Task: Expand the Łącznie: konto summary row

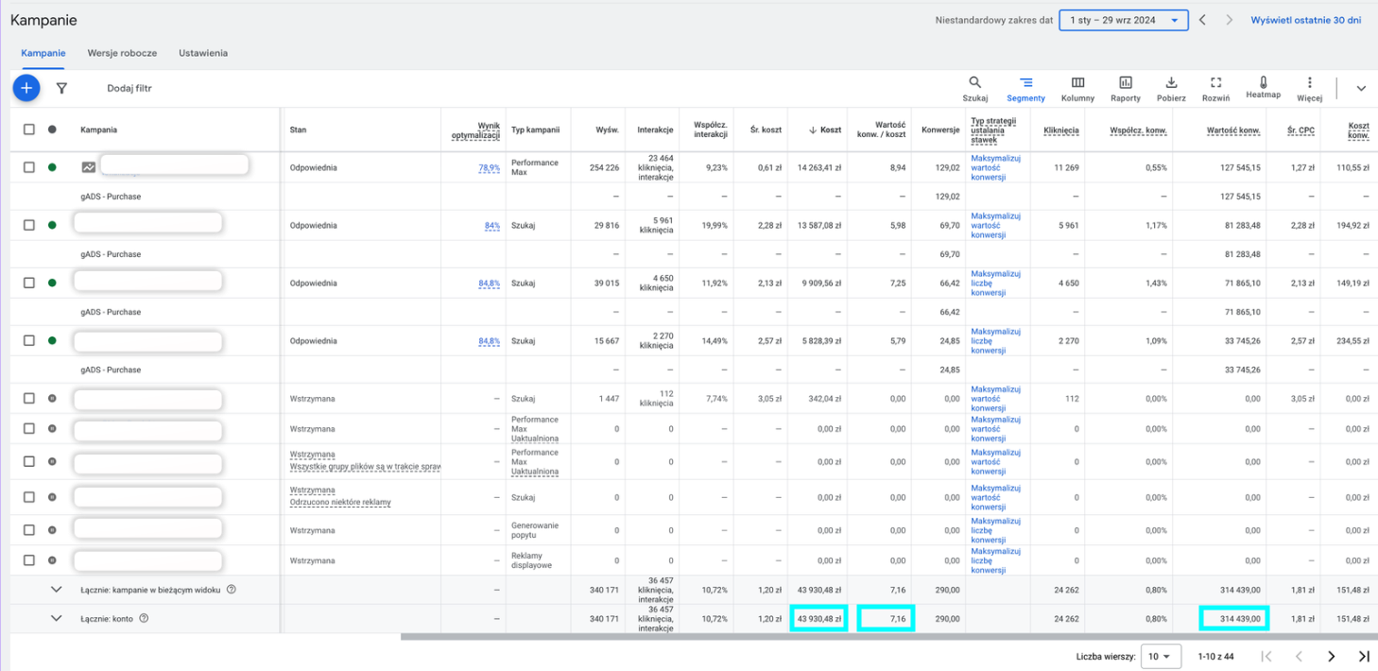Action: pyautogui.click(x=56, y=618)
